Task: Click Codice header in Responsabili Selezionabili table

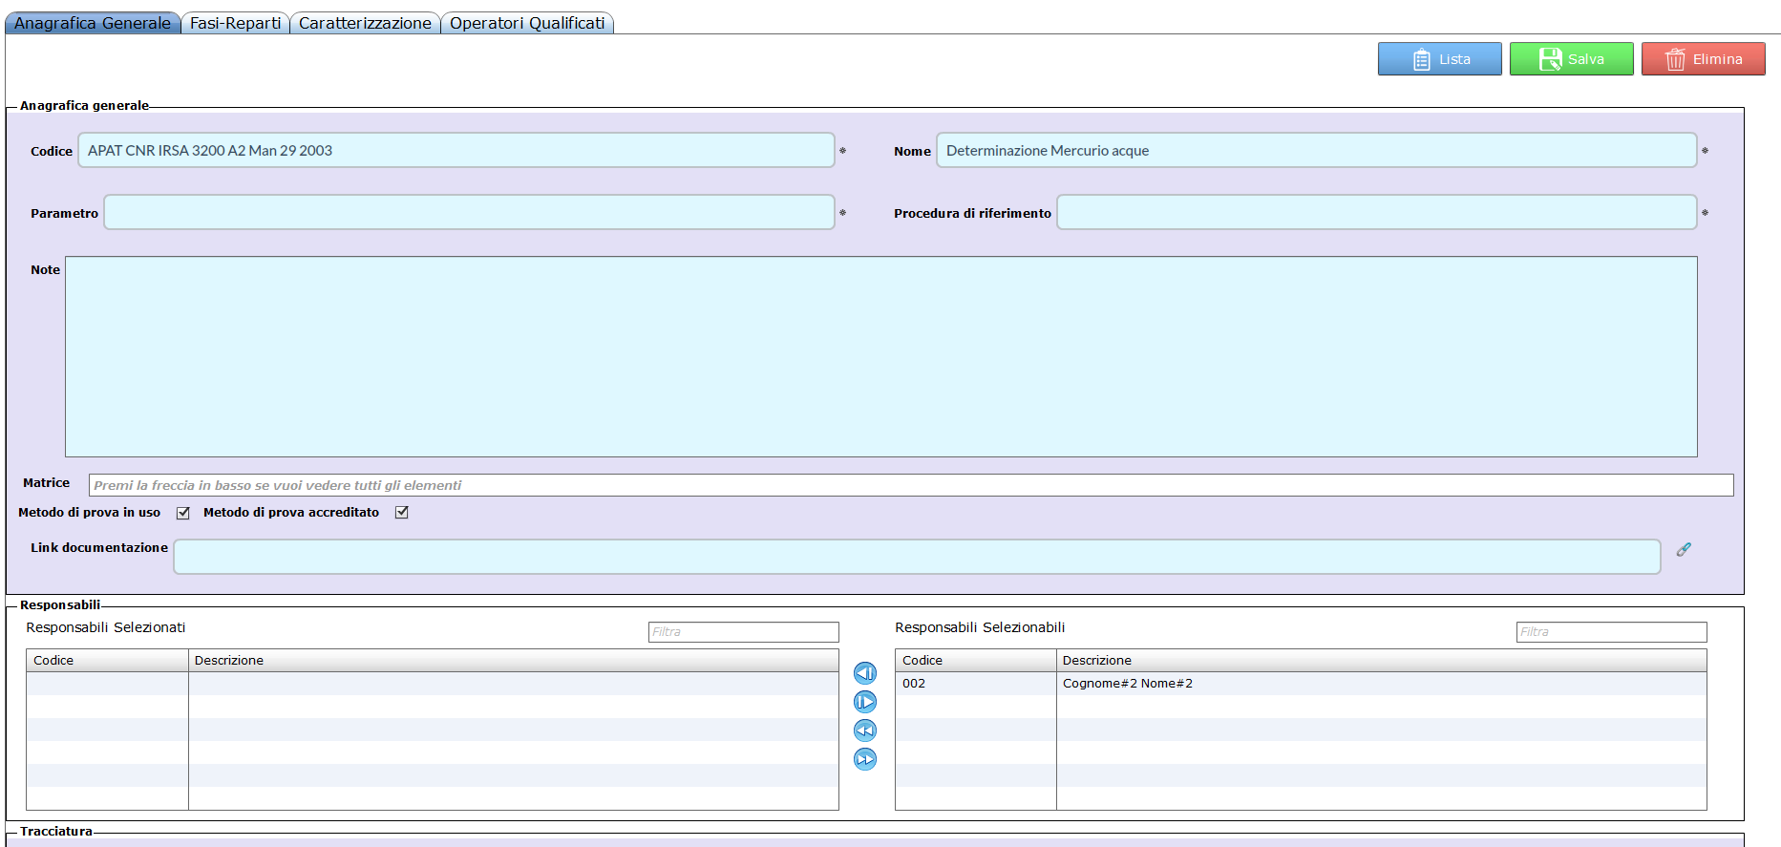Action: 976,661
